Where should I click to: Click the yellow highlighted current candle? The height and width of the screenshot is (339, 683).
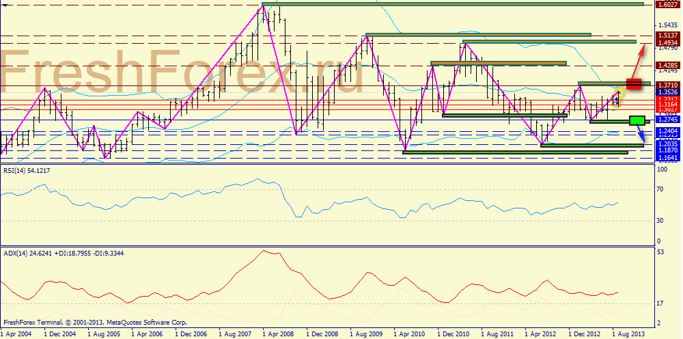point(617,99)
